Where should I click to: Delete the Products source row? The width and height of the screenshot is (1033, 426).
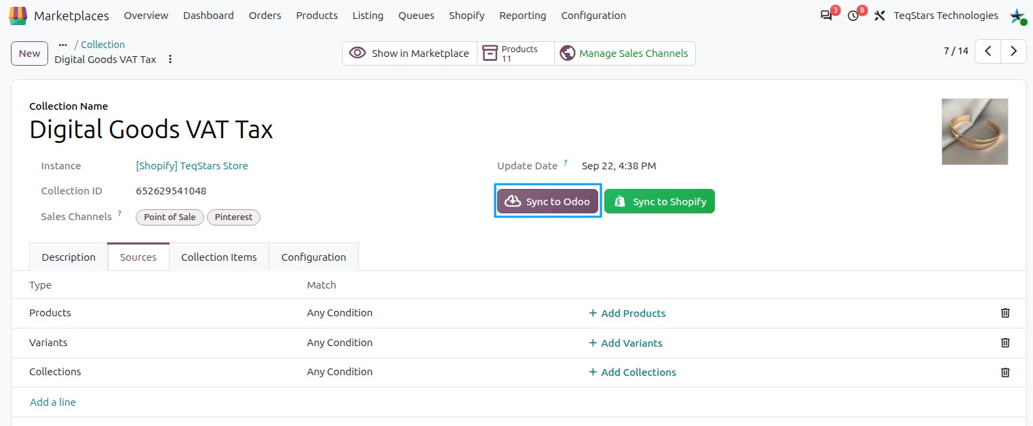coord(1005,313)
